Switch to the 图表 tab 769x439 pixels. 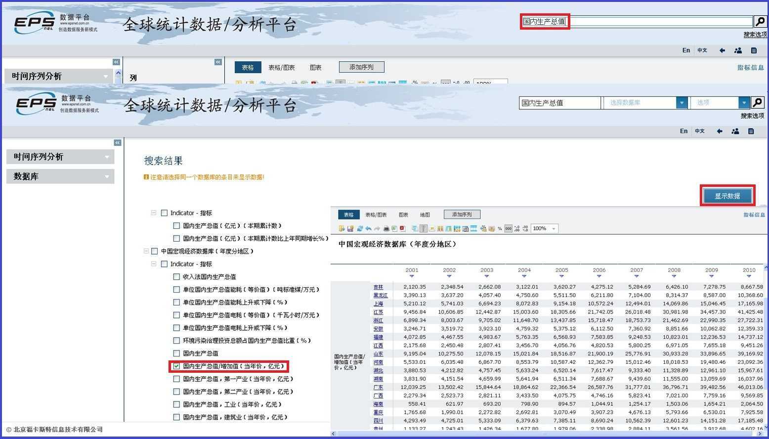(x=402, y=214)
